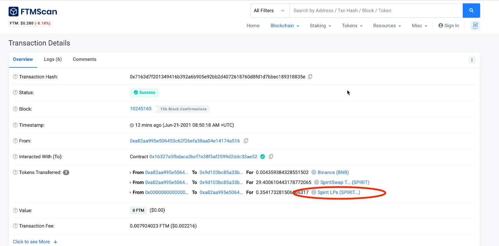
Task: Expand the Staking menu
Action: coord(320,25)
